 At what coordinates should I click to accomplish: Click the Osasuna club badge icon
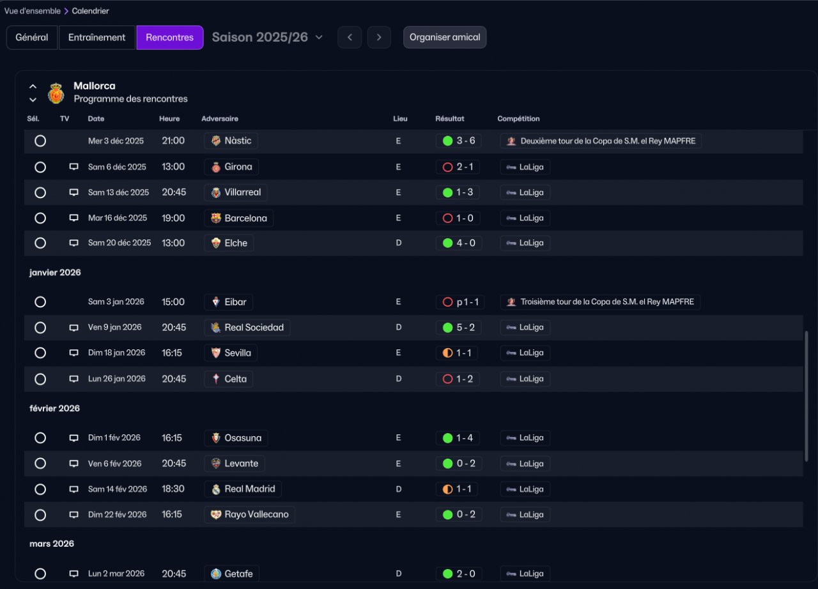(x=216, y=438)
